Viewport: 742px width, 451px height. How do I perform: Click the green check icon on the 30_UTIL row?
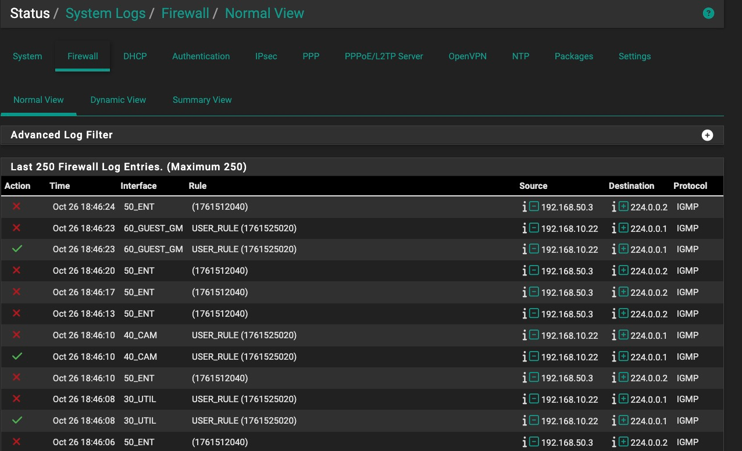coord(17,420)
